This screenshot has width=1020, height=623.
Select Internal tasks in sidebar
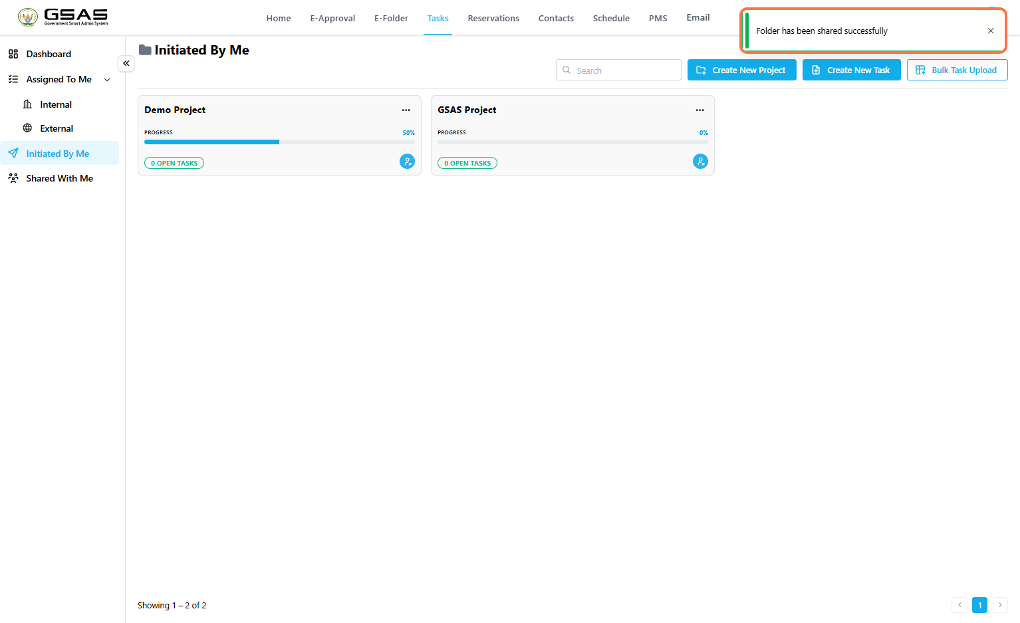coord(56,104)
